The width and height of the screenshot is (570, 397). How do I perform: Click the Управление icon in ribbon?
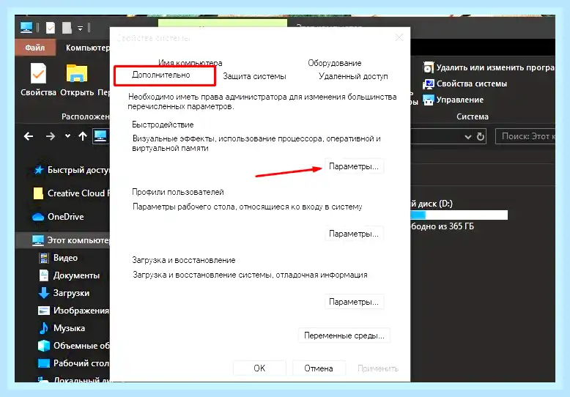428,100
